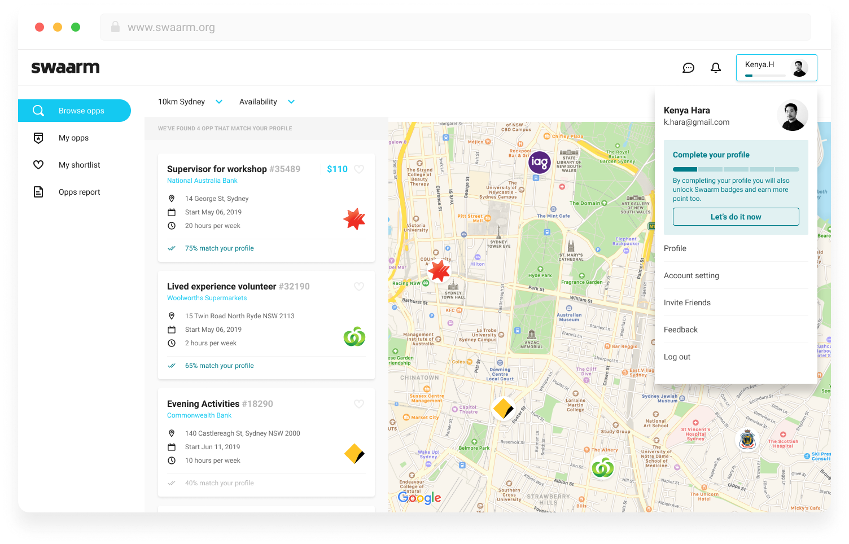The height and width of the screenshot is (544, 849).
Task: Click the profile completion progress bar
Action: pos(736,169)
